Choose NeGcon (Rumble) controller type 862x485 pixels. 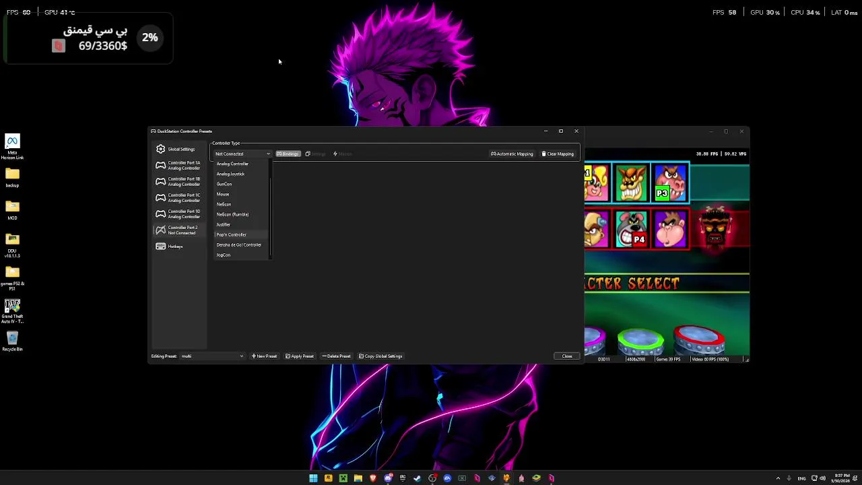pos(241,214)
